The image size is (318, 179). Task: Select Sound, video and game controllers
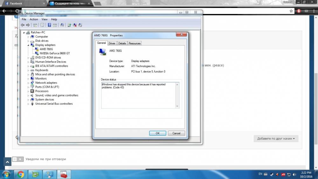point(57,95)
